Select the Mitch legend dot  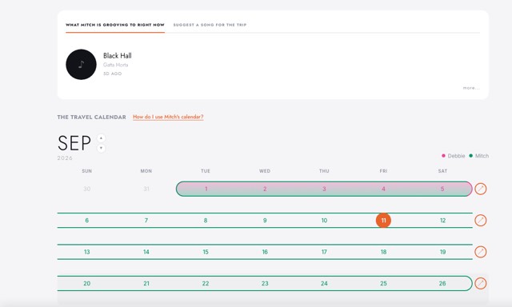click(471, 156)
